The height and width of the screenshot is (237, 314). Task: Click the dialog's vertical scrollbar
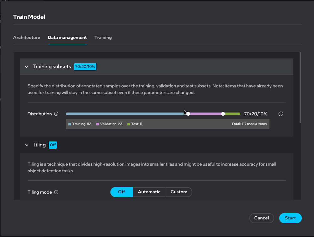coord(300,88)
